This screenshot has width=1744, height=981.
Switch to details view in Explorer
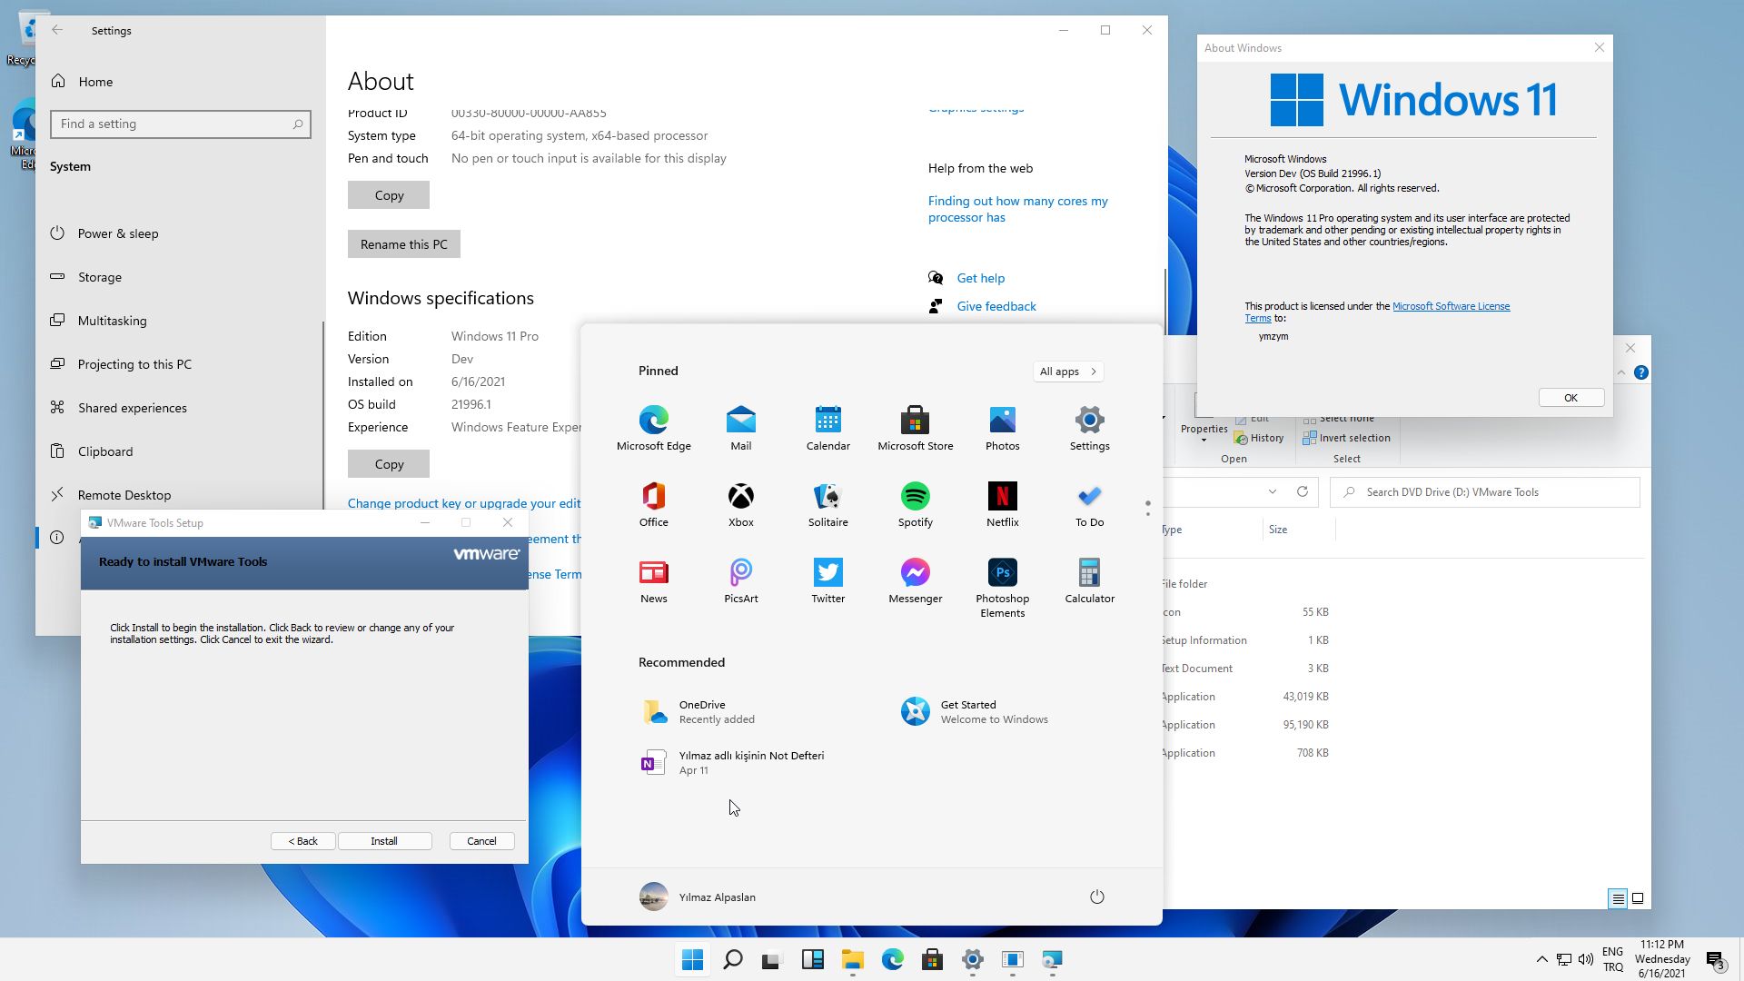1618,898
